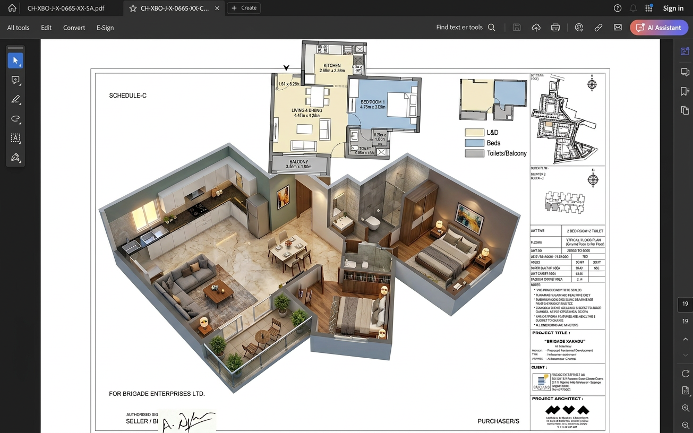Click Sign in
The width and height of the screenshot is (693, 433).
coord(673,8)
